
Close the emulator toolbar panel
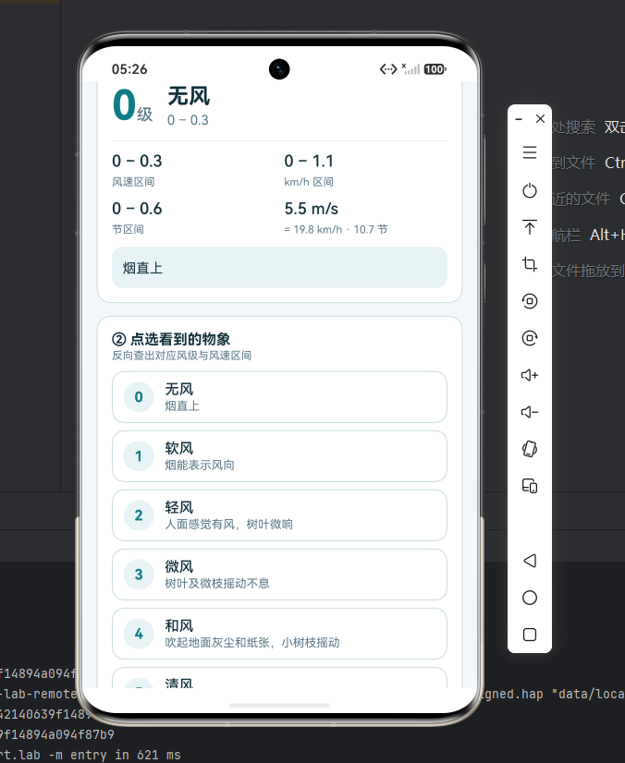coord(540,119)
